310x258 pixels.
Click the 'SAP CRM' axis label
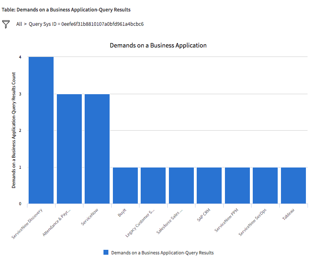point(204,215)
